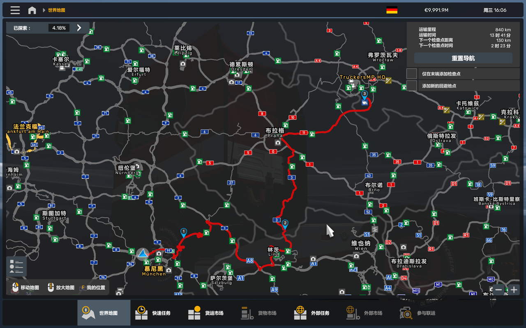The height and width of the screenshot is (328, 526).
Task: Open the hamburger main menu
Action: [15, 10]
